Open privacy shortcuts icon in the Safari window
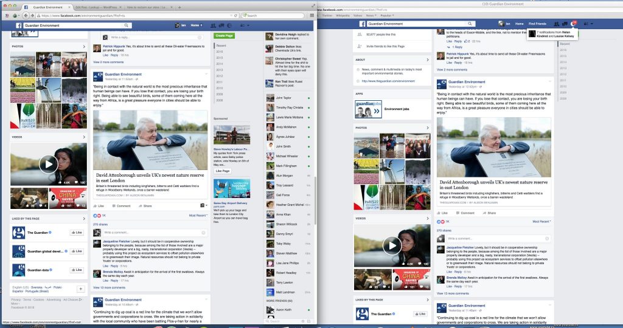The width and height of the screenshot is (623, 328). (x=586, y=24)
